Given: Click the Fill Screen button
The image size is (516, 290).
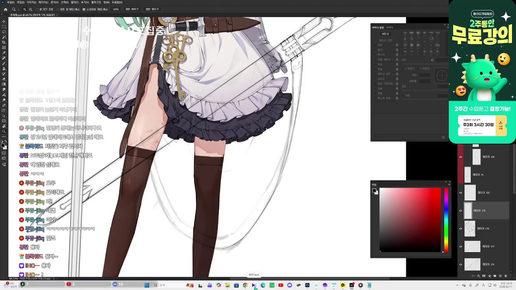Looking at the screenshot, I should tap(152, 9).
